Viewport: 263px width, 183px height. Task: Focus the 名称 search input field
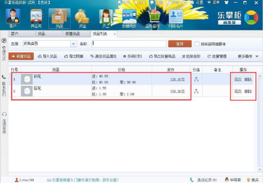129,44
